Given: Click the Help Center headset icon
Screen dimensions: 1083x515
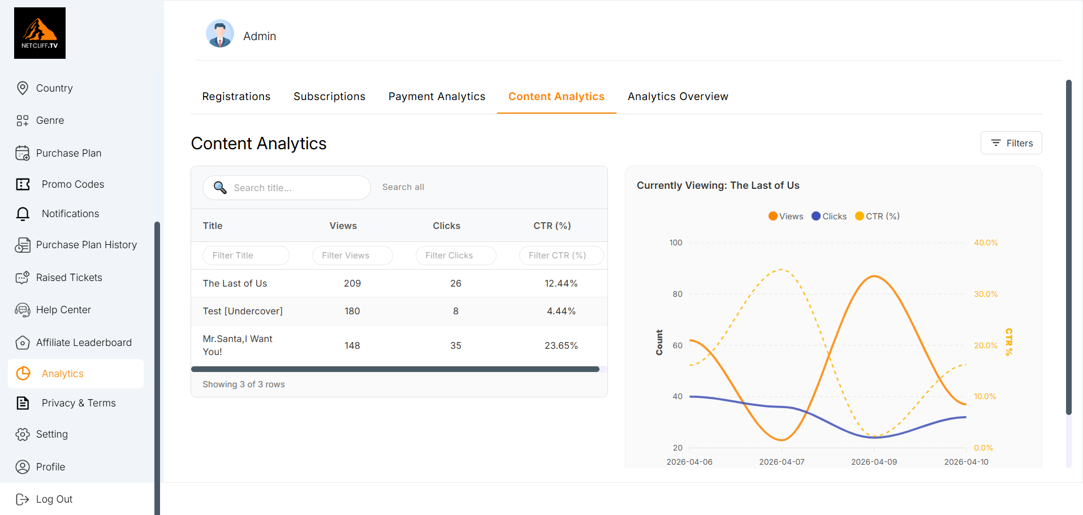Looking at the screenshot, I should [23, 310].
